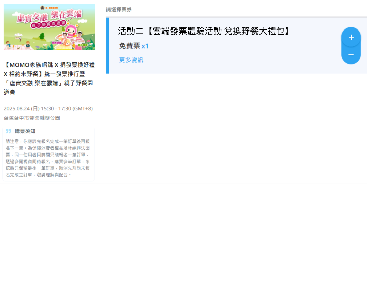This screenshot has height=305, width=367.
Task: Click the 請選擇票券 section header
Action: (x=119, y=10)
